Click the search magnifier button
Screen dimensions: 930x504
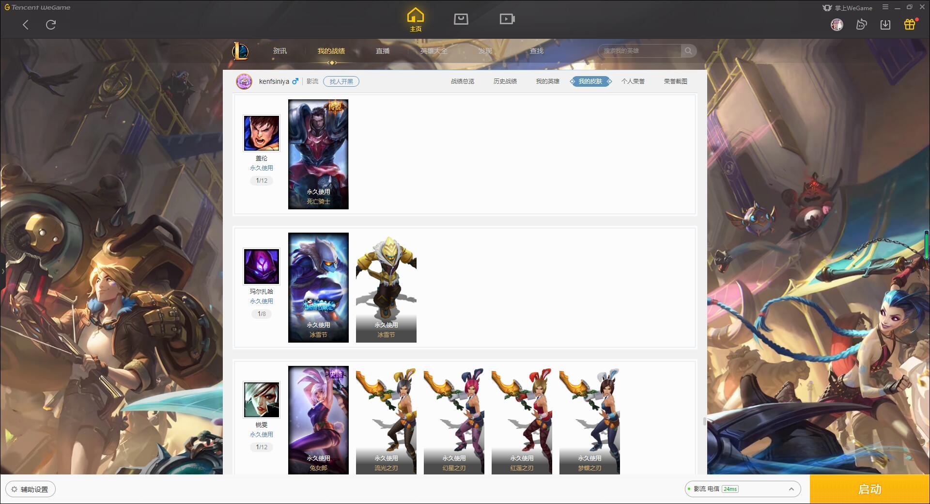688,51
